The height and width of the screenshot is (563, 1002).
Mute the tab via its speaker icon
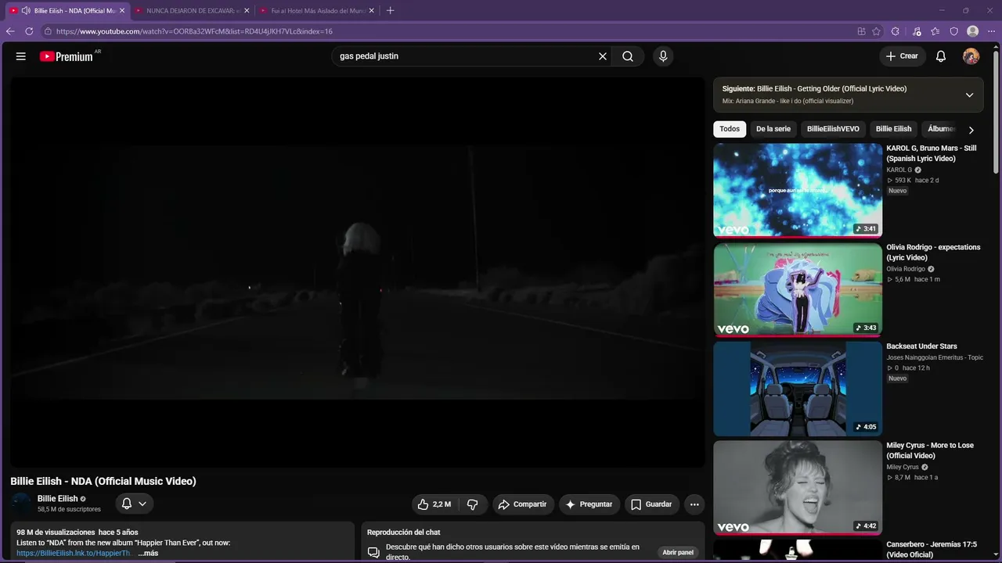pos(26,11)
